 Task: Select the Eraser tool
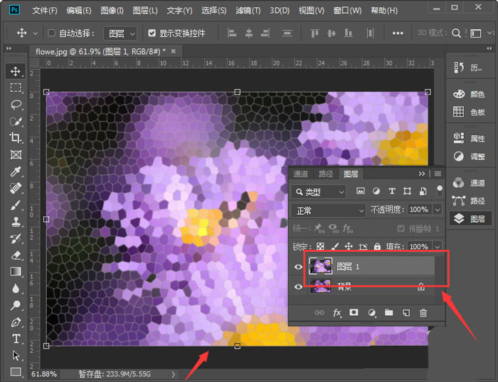tap(15, 255)
